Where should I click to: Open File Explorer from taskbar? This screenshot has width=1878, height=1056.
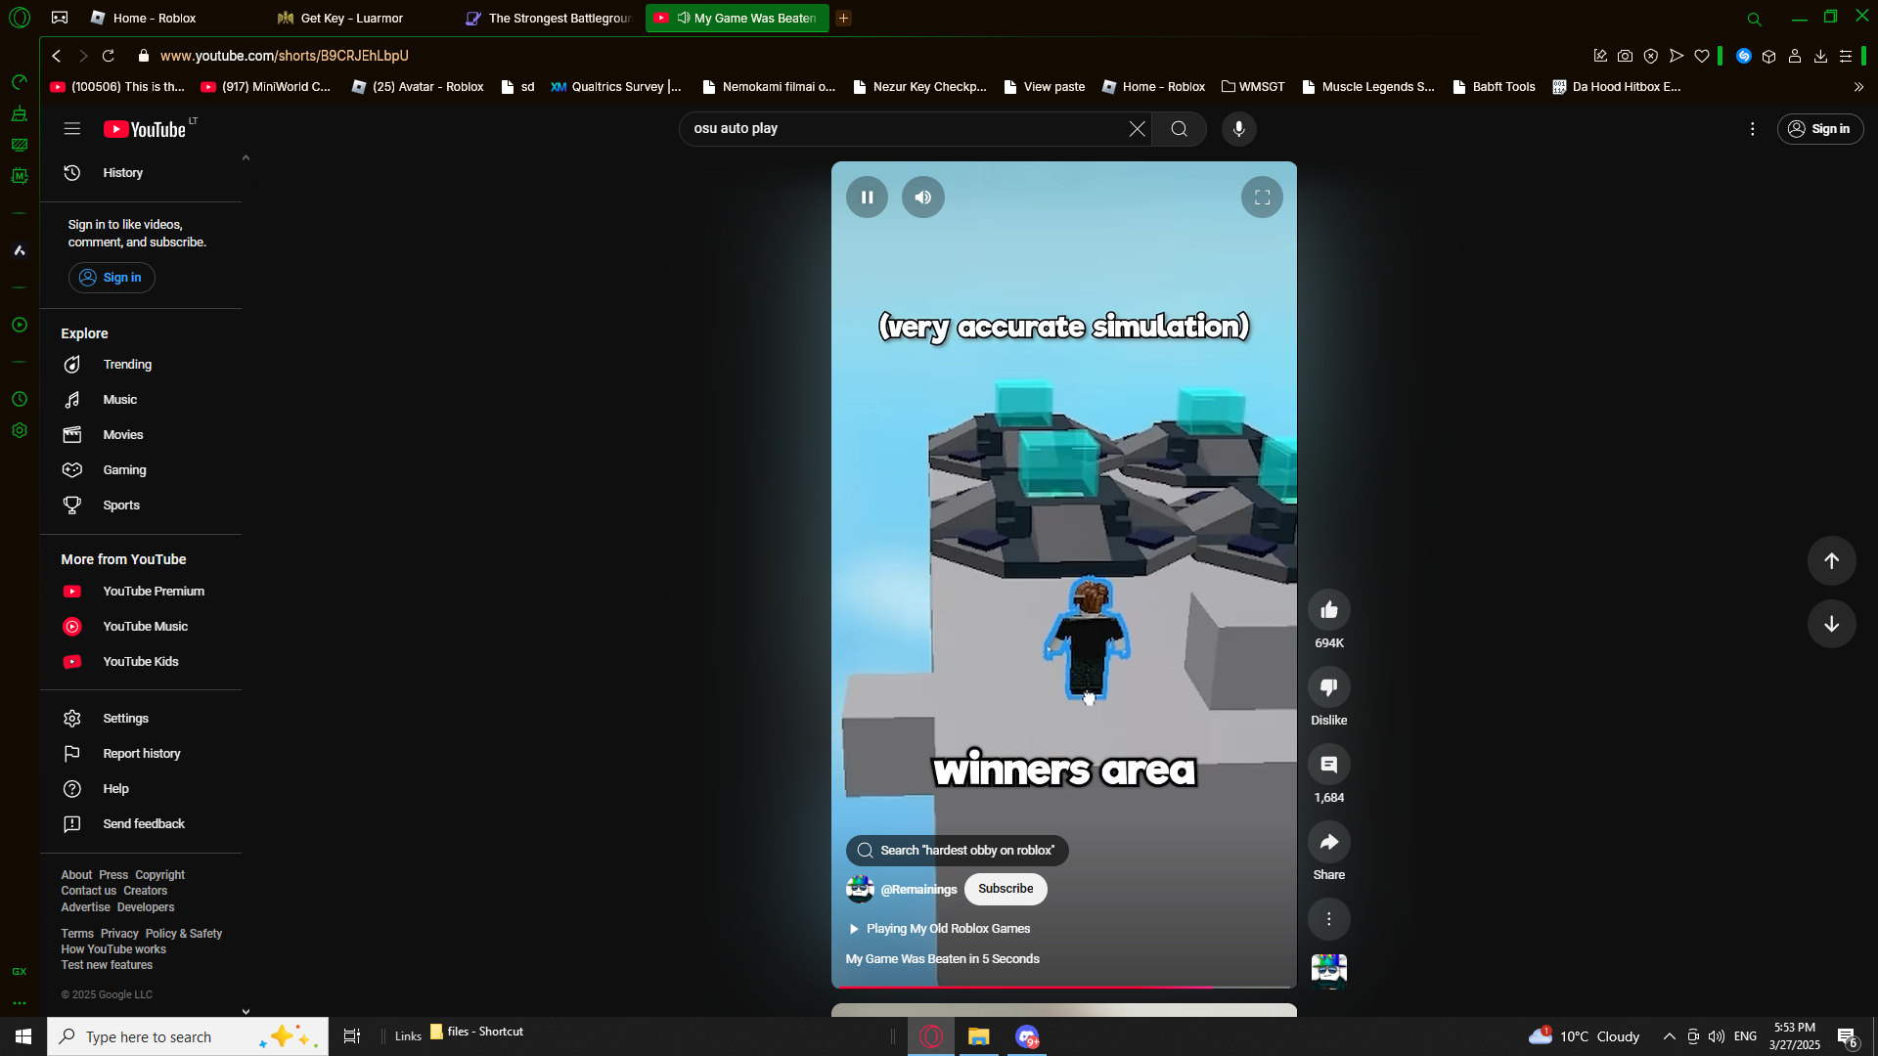click(978, 1036)
